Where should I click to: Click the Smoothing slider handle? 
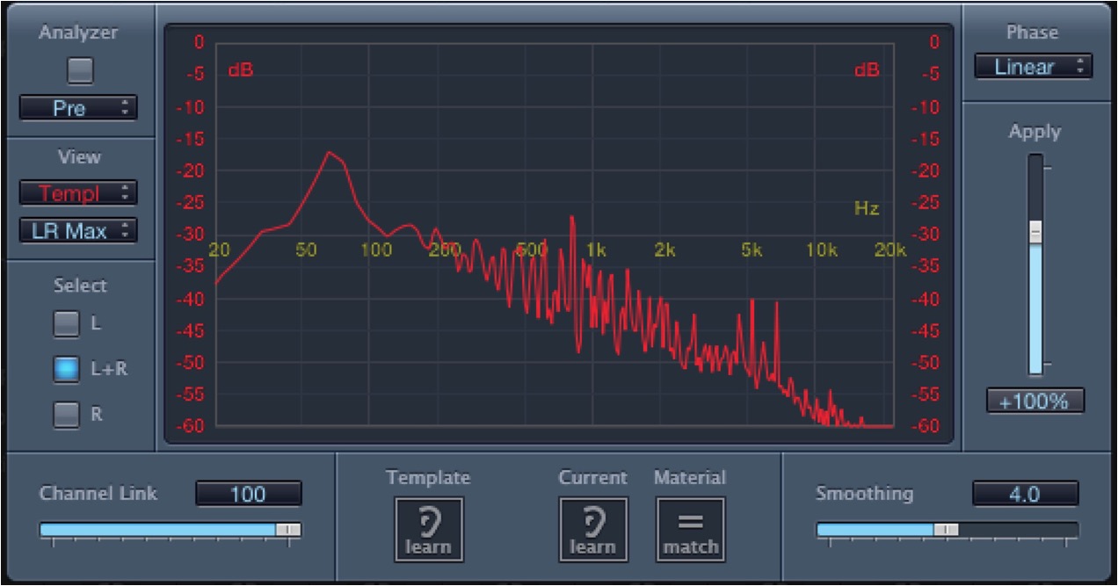(x=947, y=530)
